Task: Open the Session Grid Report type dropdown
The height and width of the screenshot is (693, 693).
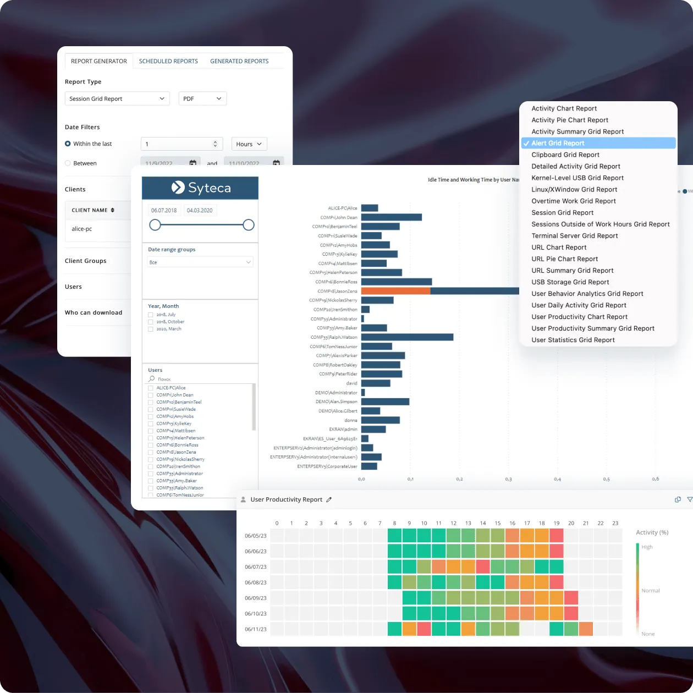Action: coord(117,98)
